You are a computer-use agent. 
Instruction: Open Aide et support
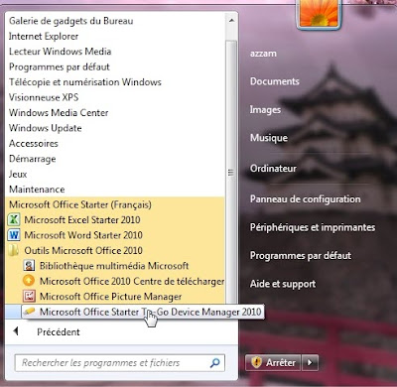point(283,284)
